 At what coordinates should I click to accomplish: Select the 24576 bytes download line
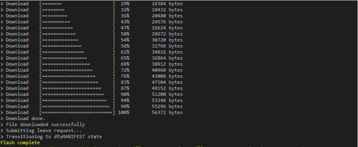tap(91, 22)
